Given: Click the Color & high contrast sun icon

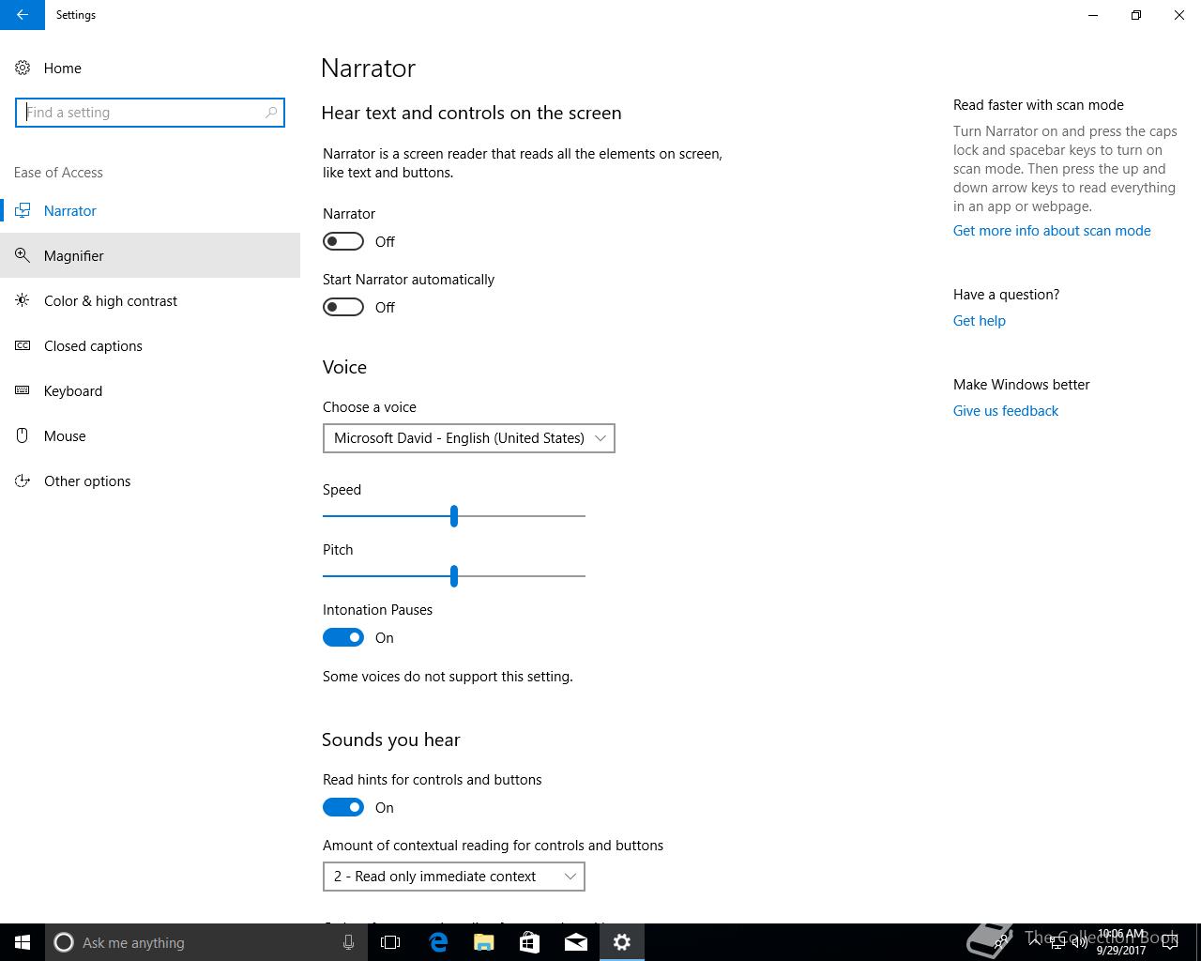Looking at the screenshot, I should [x=23, y=300].
